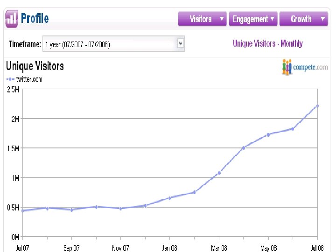Click the Nov 07 x-axis label
The width and height of the screenshot is (336, 252).
pyautogui.click(x=121, y=248)
